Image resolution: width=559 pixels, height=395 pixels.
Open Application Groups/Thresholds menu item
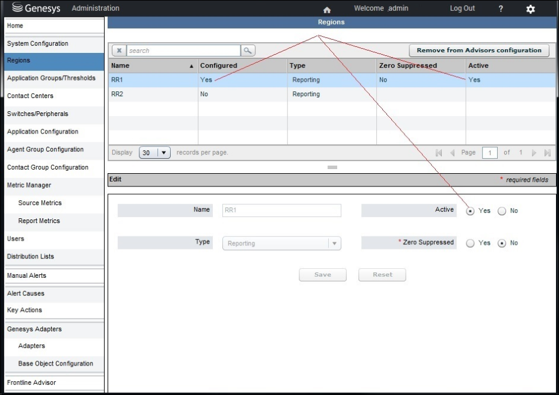51,78
